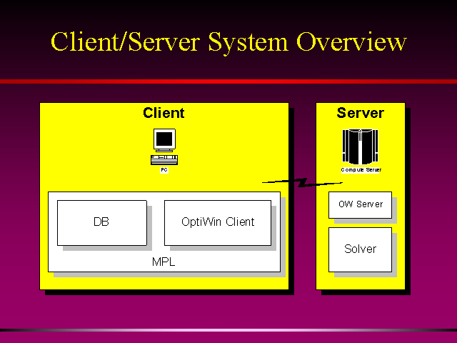
Task: Click the small 'PC' caption label
Action: coord(164,170)
